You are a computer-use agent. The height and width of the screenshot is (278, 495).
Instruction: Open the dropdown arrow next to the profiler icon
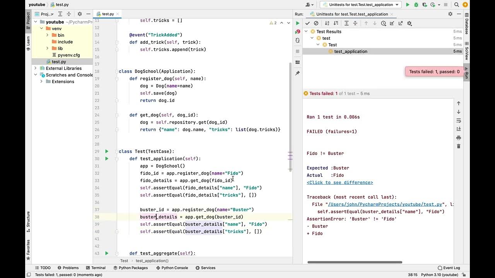(439, 5)
